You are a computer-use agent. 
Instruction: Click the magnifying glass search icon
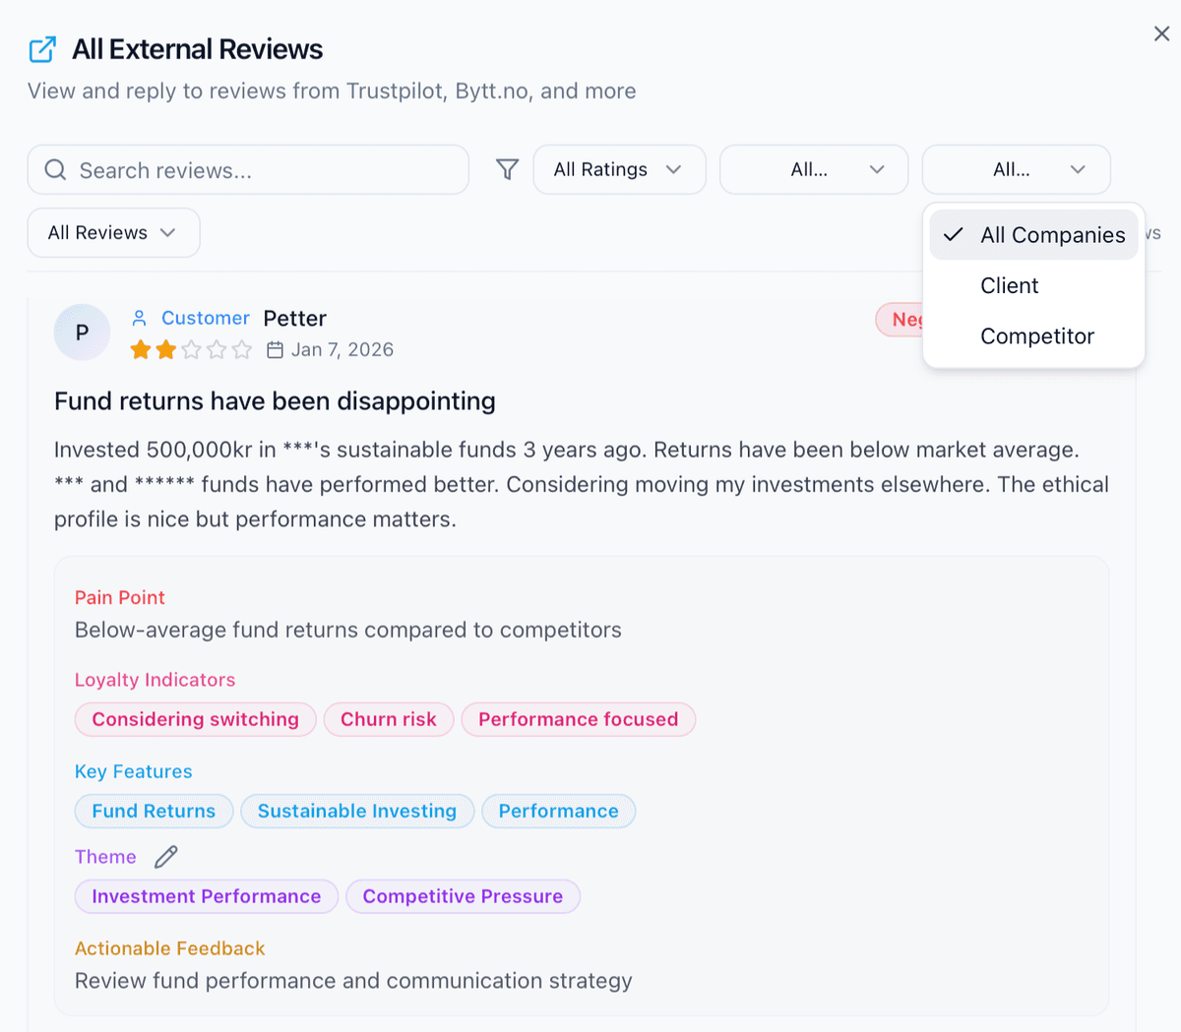[x=55, y=169]
